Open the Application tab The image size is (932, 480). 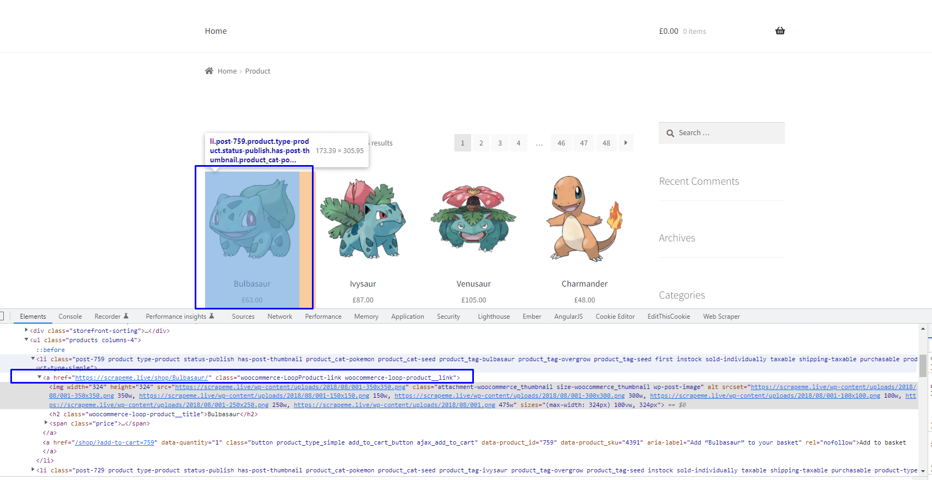point(407,317)
